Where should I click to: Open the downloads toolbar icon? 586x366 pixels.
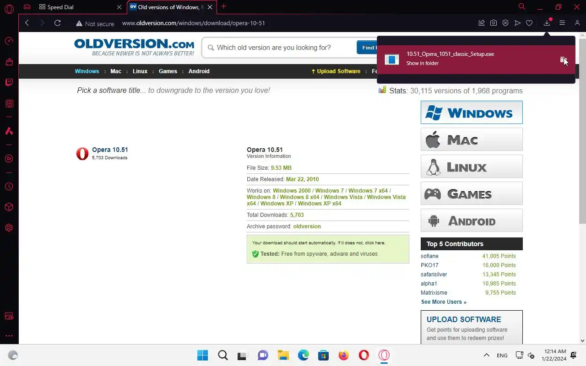click(547, 23)
